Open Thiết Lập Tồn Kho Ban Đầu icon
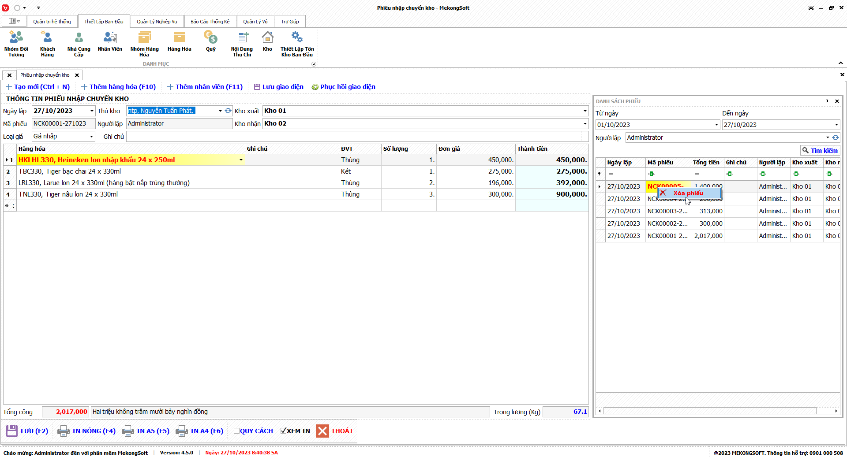847x457 pixels. pos(297,43)
